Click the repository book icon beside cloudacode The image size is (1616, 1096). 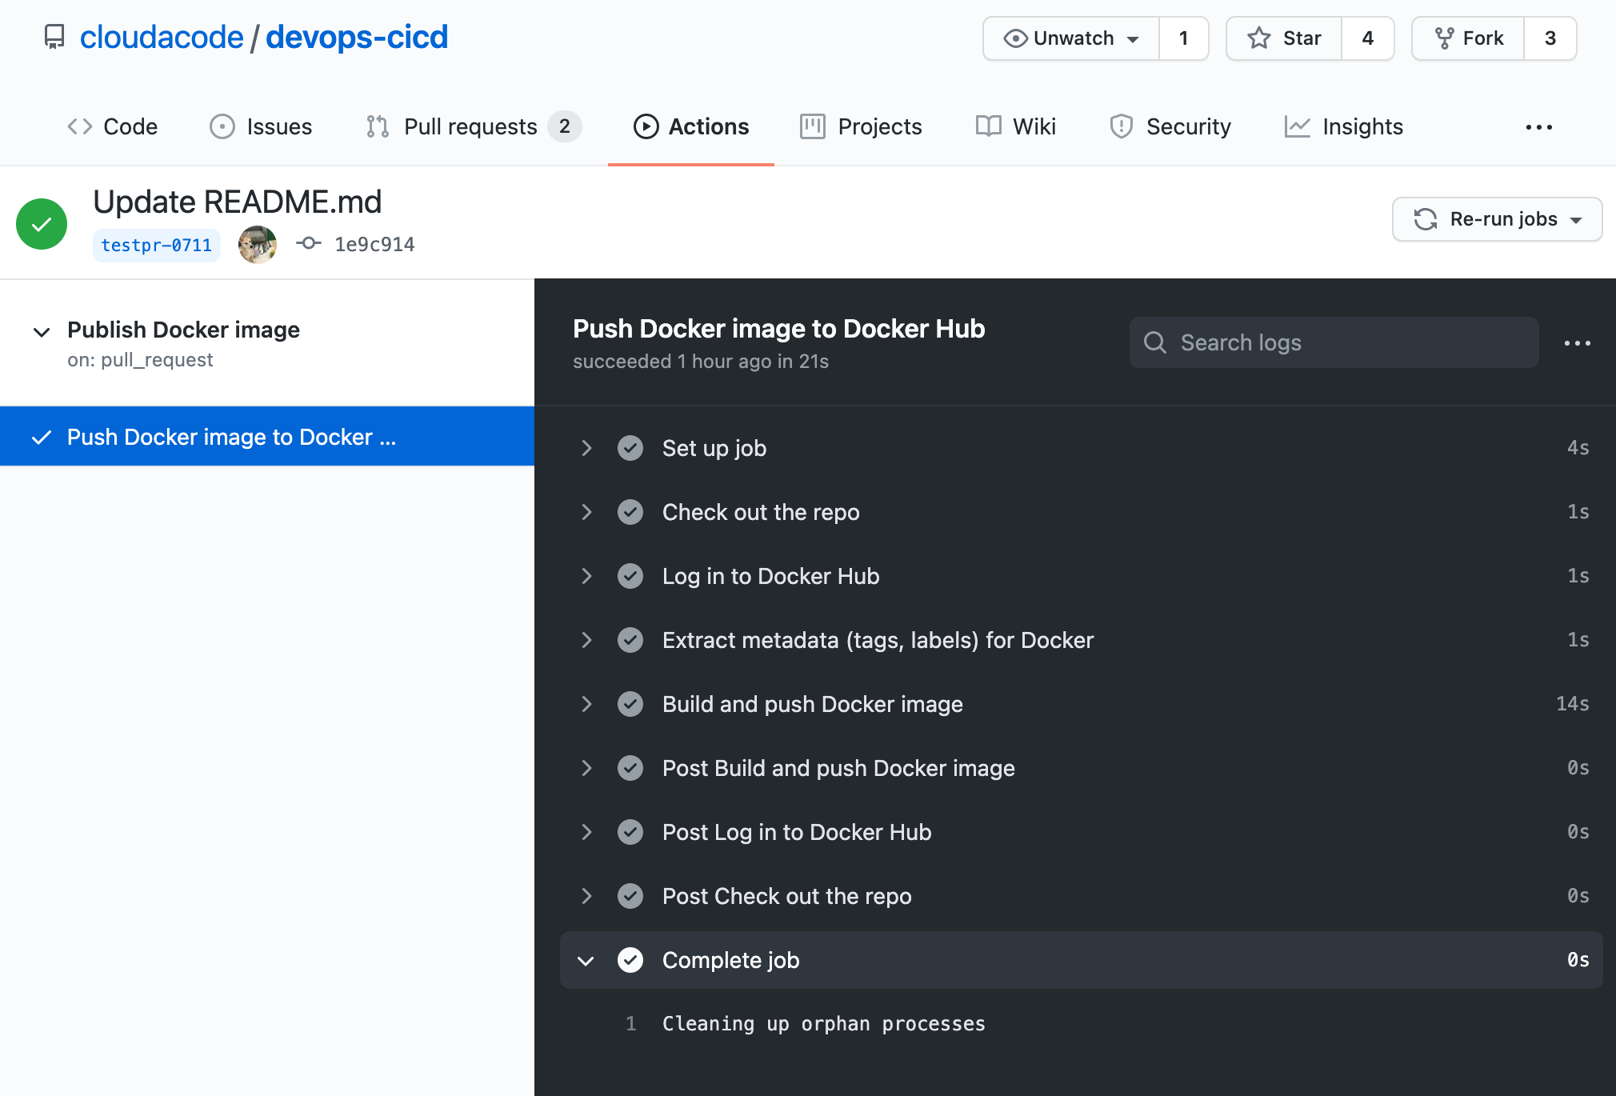pos(54,38)
